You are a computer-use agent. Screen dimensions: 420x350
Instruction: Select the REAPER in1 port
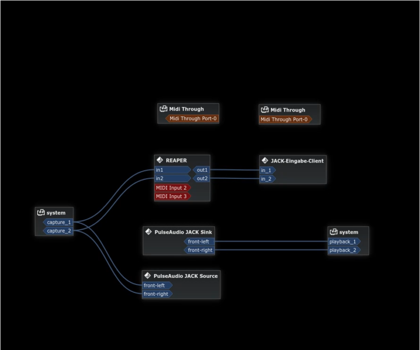coord(173,170)
